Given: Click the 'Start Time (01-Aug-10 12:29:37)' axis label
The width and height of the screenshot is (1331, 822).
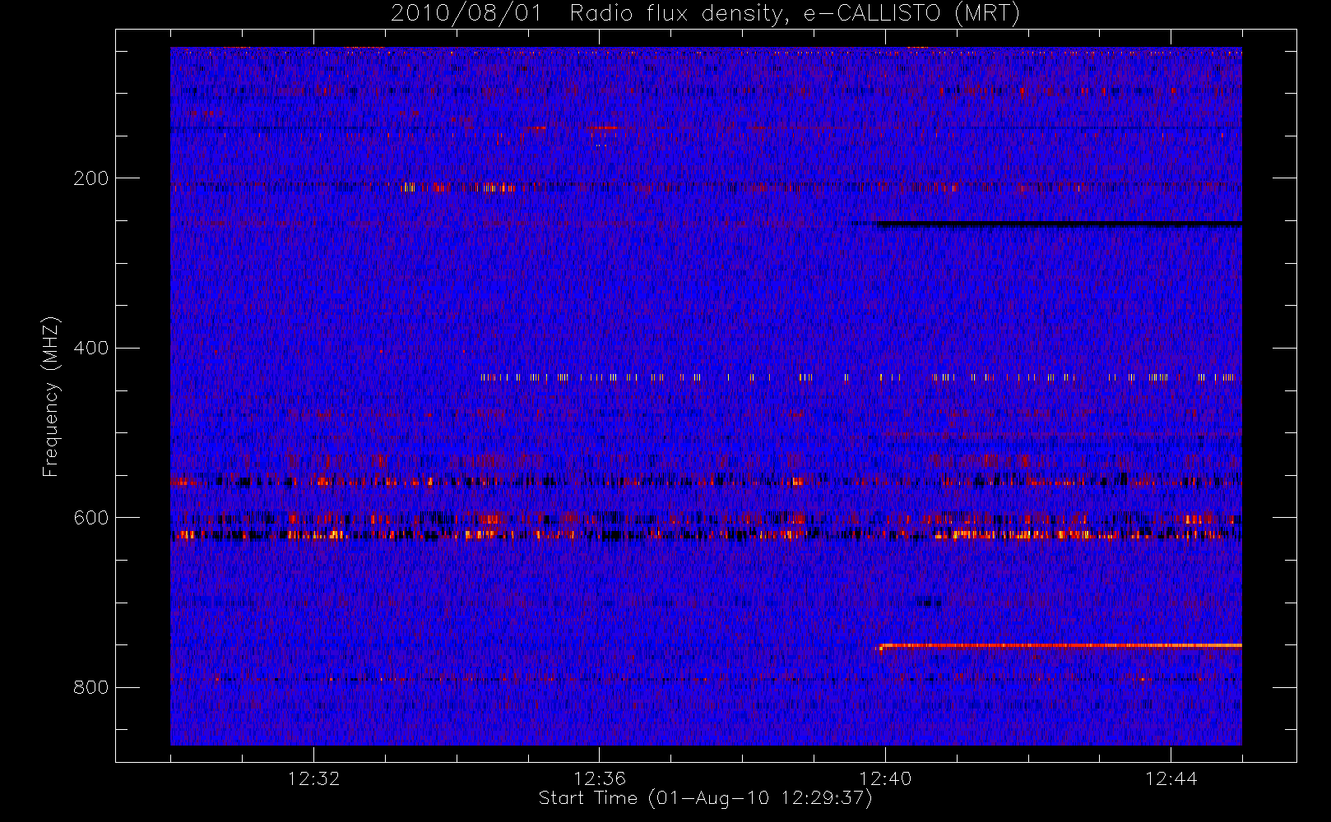Looking at the screenshot, I should pyautogui.click(x=705, y=798).
